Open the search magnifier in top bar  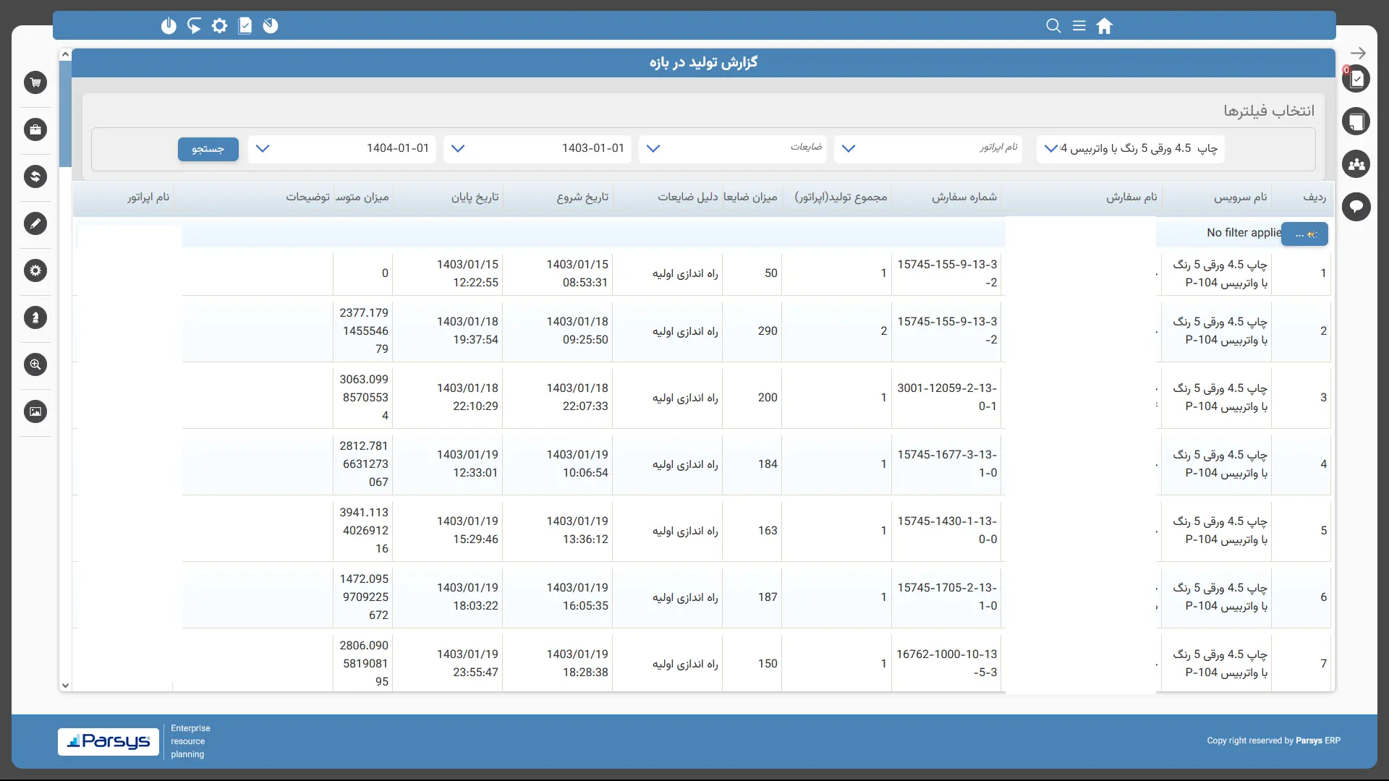click(1053, 26)
